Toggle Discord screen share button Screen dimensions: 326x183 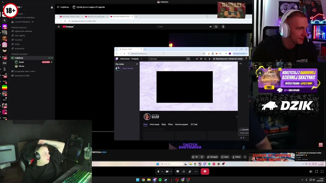click(178, 171)
